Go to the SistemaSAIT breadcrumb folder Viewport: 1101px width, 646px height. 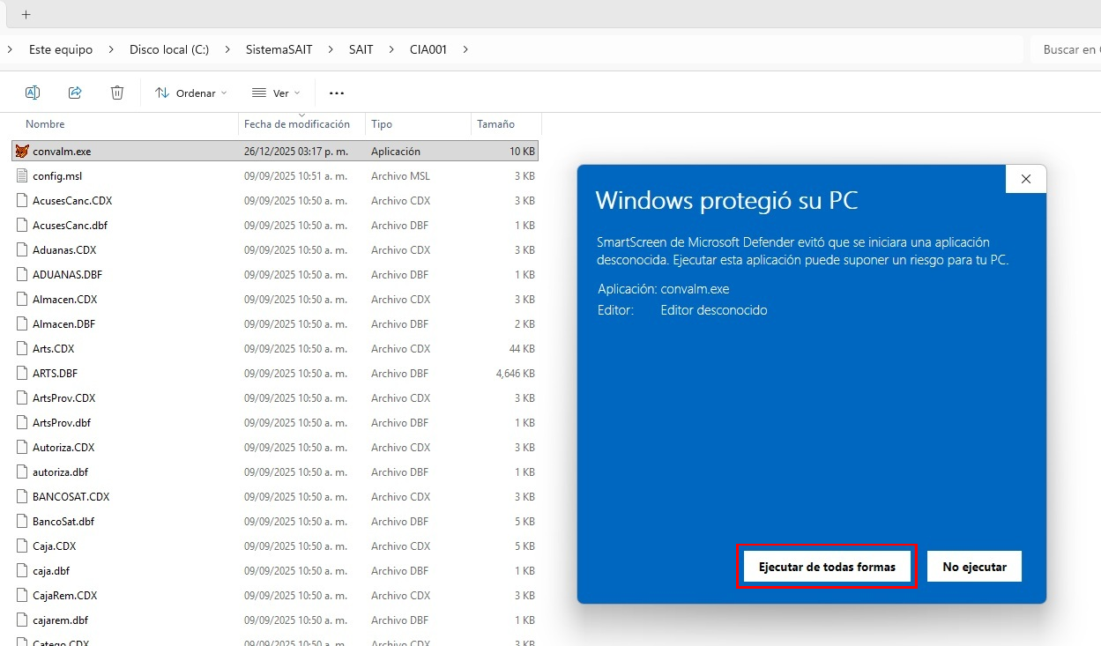(279, 49)
